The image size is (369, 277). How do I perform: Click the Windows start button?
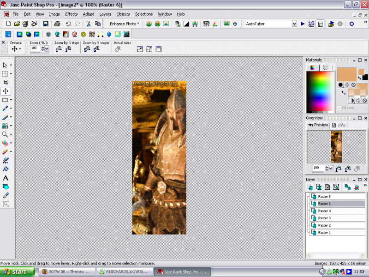coord(17,271)
